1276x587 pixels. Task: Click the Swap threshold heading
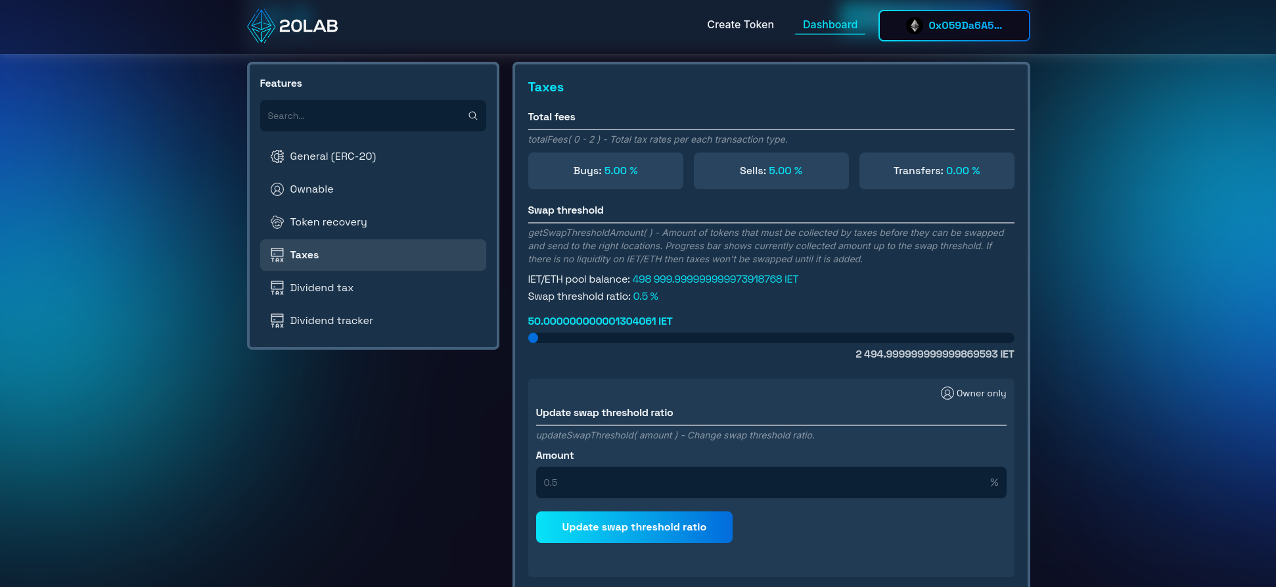tap(565, 210)
